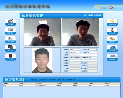The width and height of the screenshot is (123, 98).
Task: Click the camcorder icon to close video
Action: coord(11,22)
